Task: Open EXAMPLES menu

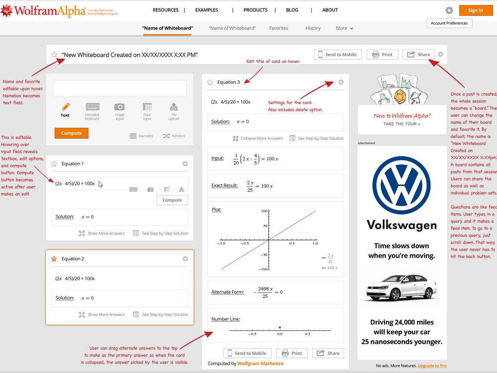Action: tap(207, 10)
